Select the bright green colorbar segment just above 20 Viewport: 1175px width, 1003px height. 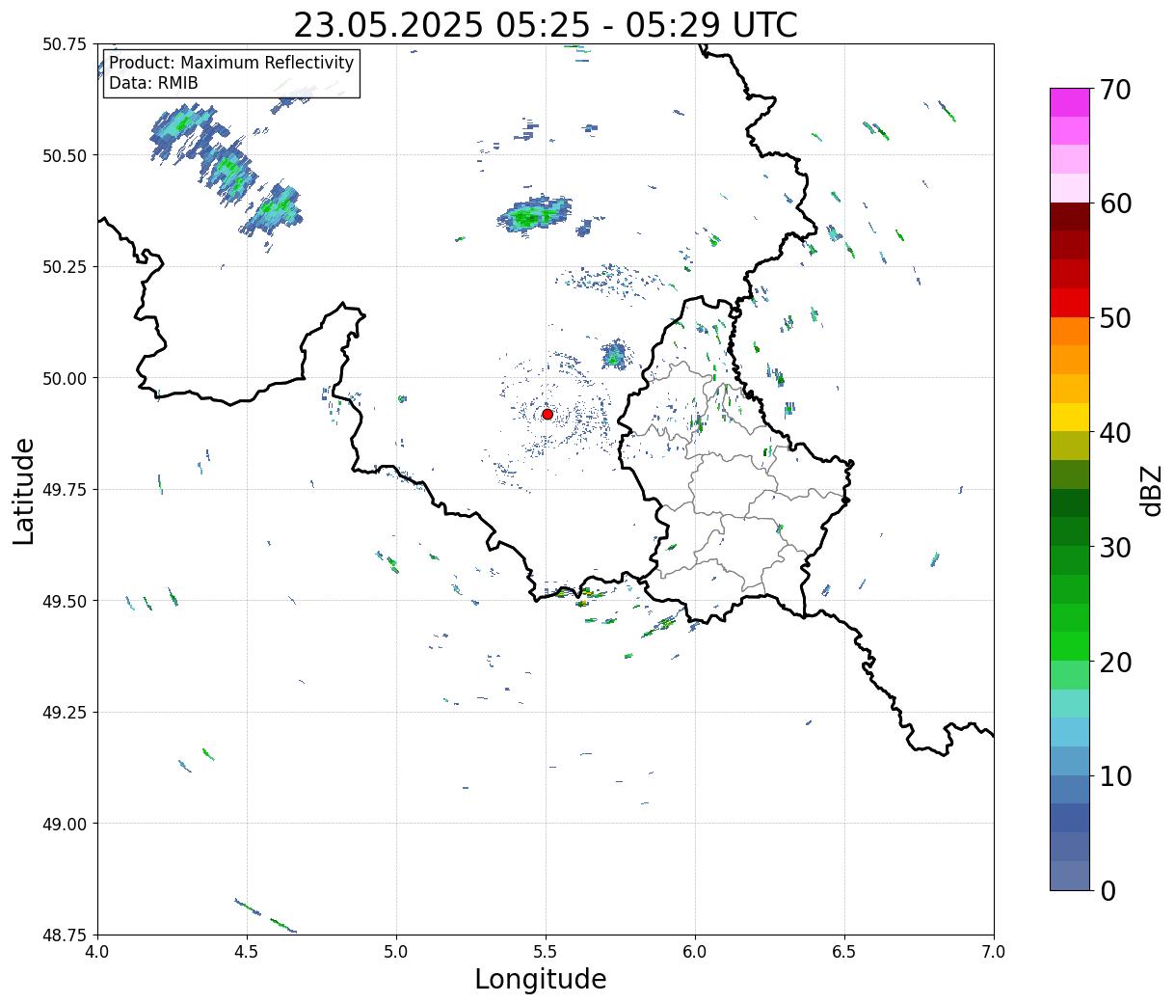[1070, 646]
